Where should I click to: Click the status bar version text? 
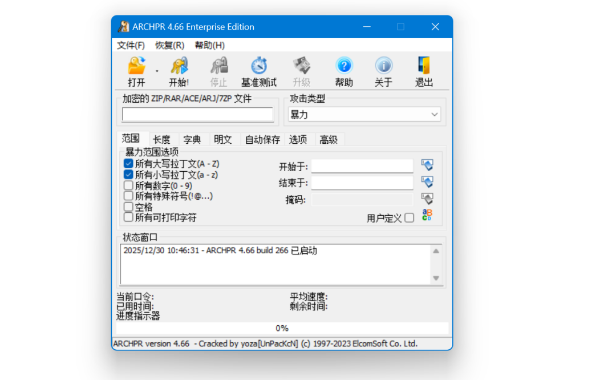coord(265,344)
